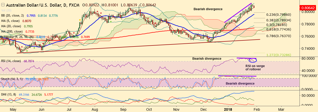
Task: Click the Jul label on the time axis
Action: click(69, 109)
